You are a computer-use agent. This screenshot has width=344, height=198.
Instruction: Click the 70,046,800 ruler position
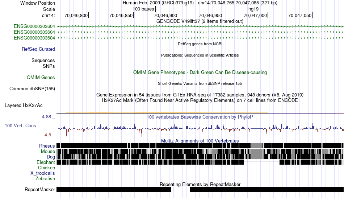76,15
